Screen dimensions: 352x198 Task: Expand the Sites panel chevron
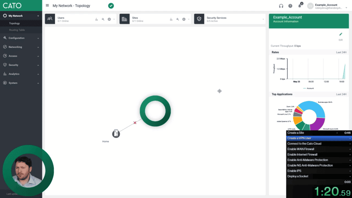[189, 19]
